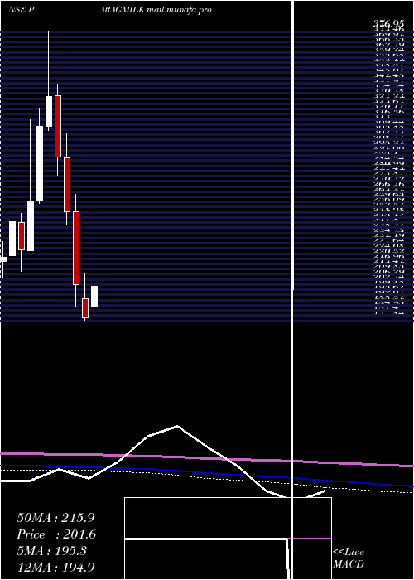This screenshot has height=580, width=414.
Task: Click the "ARAGMILK mail.munafa.pro" title text
Action: tap(156, 10)
